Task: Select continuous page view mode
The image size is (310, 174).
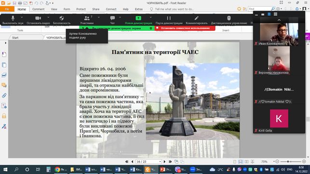Action: 241,162
